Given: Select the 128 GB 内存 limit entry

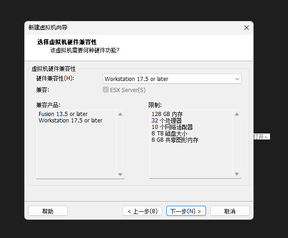Looking at the screenshot, I should pos(167,114).
